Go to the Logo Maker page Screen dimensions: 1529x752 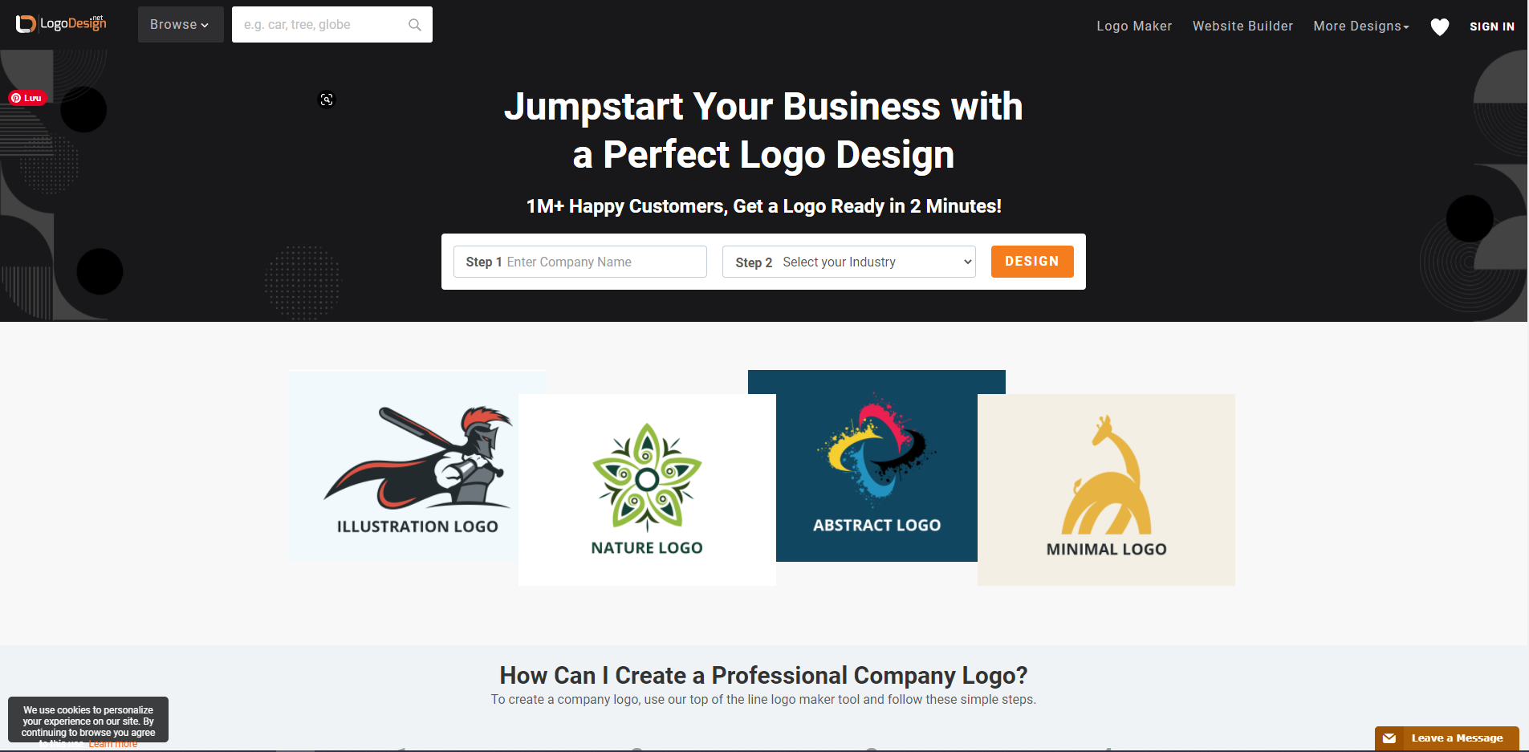(1134, 26)
